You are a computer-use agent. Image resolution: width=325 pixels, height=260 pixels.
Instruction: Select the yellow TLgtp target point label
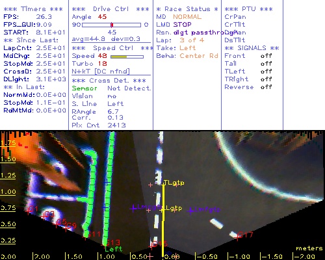(174, 183)
